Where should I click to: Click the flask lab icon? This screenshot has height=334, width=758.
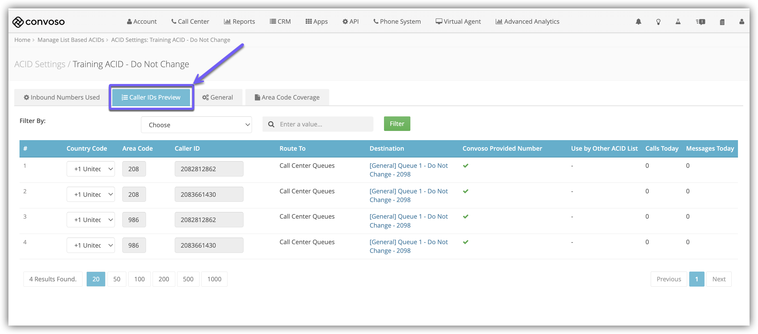(x=678, y=21)
